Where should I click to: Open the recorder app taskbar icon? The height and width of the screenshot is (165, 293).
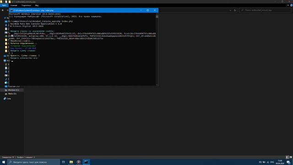click(79, 162)
